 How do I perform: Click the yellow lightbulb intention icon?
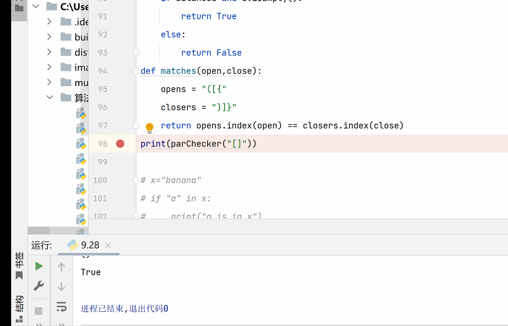pyautogui.click(x=150, y=127)
